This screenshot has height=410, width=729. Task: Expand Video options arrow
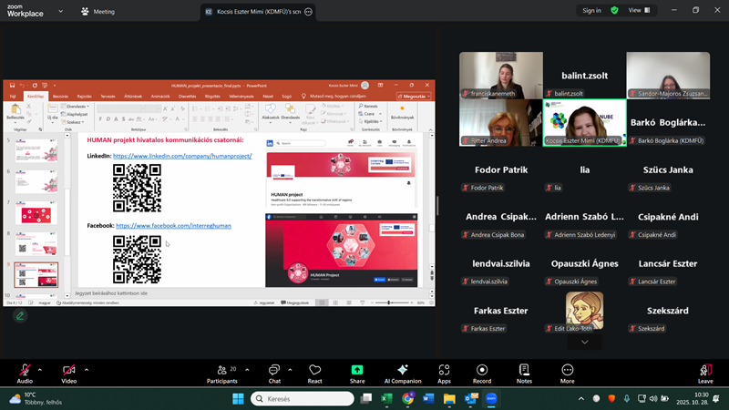pos(87,369)
